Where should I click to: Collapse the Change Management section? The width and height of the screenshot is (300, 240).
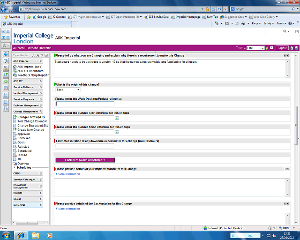(41, 112)
